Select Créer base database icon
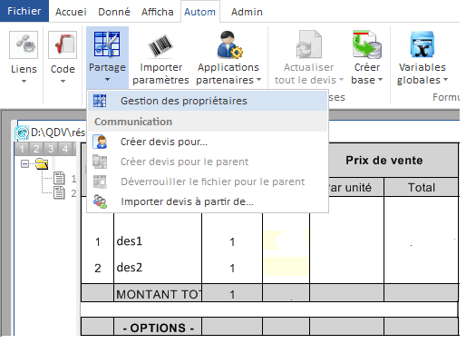476x363 pixels. (x=366, y=44)
